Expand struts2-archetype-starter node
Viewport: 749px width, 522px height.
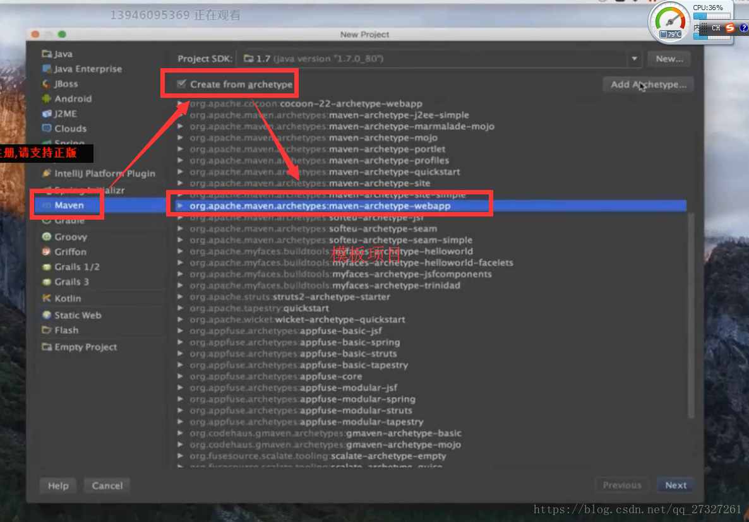[x=180, y=297]
